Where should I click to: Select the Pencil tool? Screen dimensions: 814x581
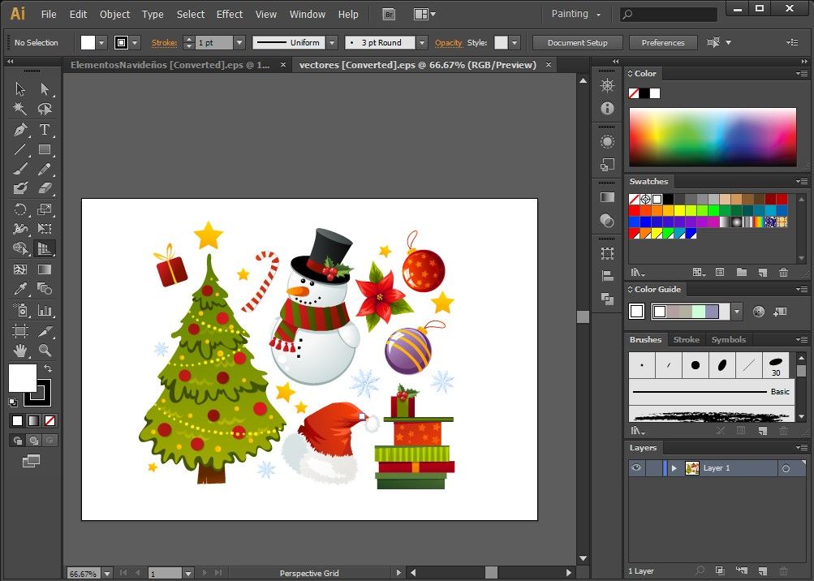[45, 169]
